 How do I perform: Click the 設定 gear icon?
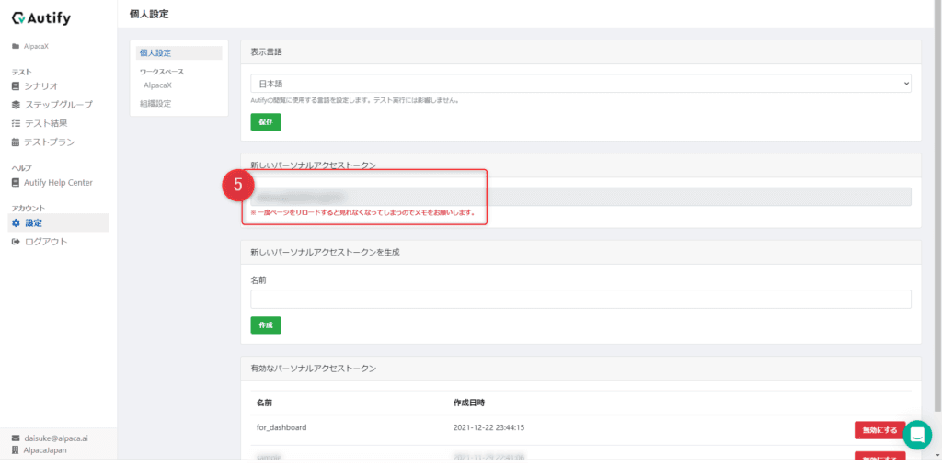(x=16, y=223)
